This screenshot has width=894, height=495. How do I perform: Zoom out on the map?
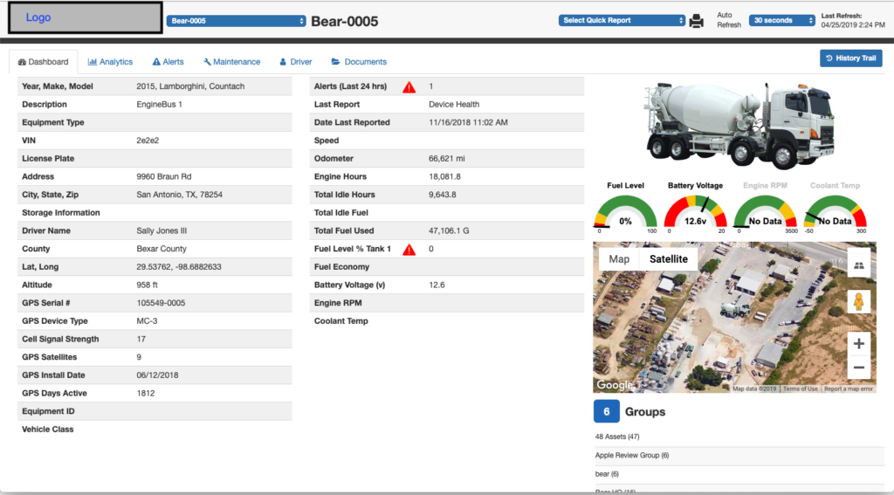tap(859, 368)
